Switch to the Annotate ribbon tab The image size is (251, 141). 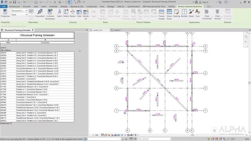(53, 7)
